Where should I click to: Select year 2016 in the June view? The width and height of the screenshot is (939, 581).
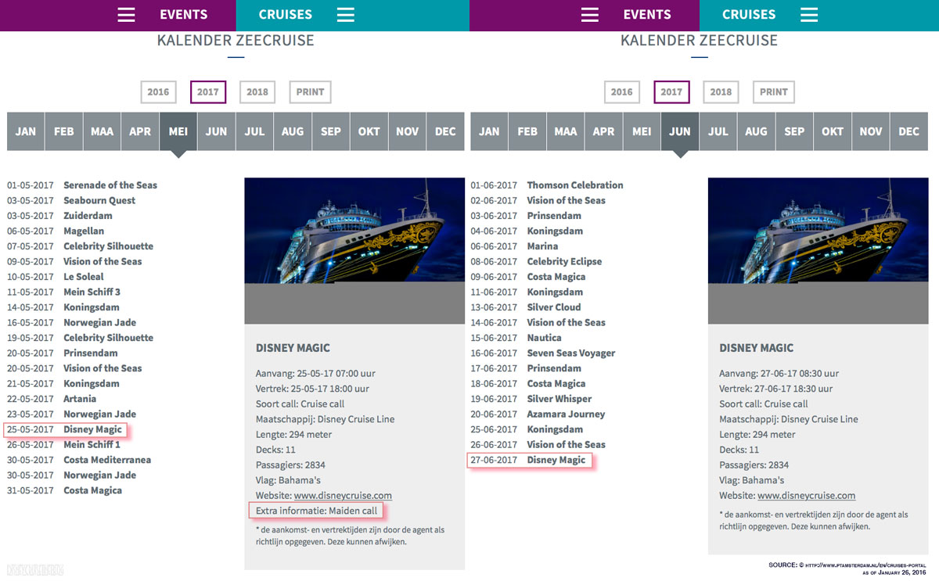click(x=622, y=92)
